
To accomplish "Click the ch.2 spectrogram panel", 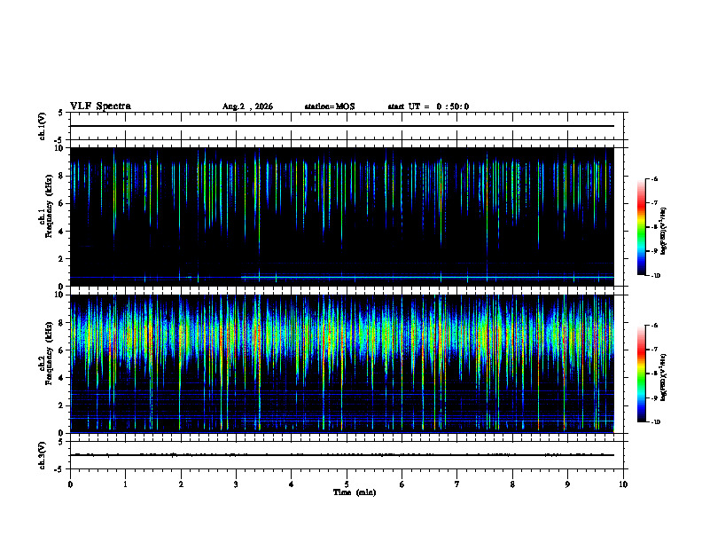I will point(342,364).
